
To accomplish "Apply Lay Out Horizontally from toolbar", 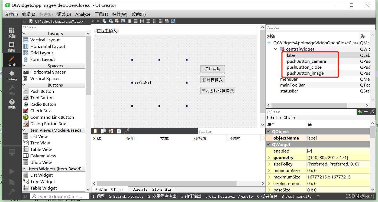I will 130,21.
